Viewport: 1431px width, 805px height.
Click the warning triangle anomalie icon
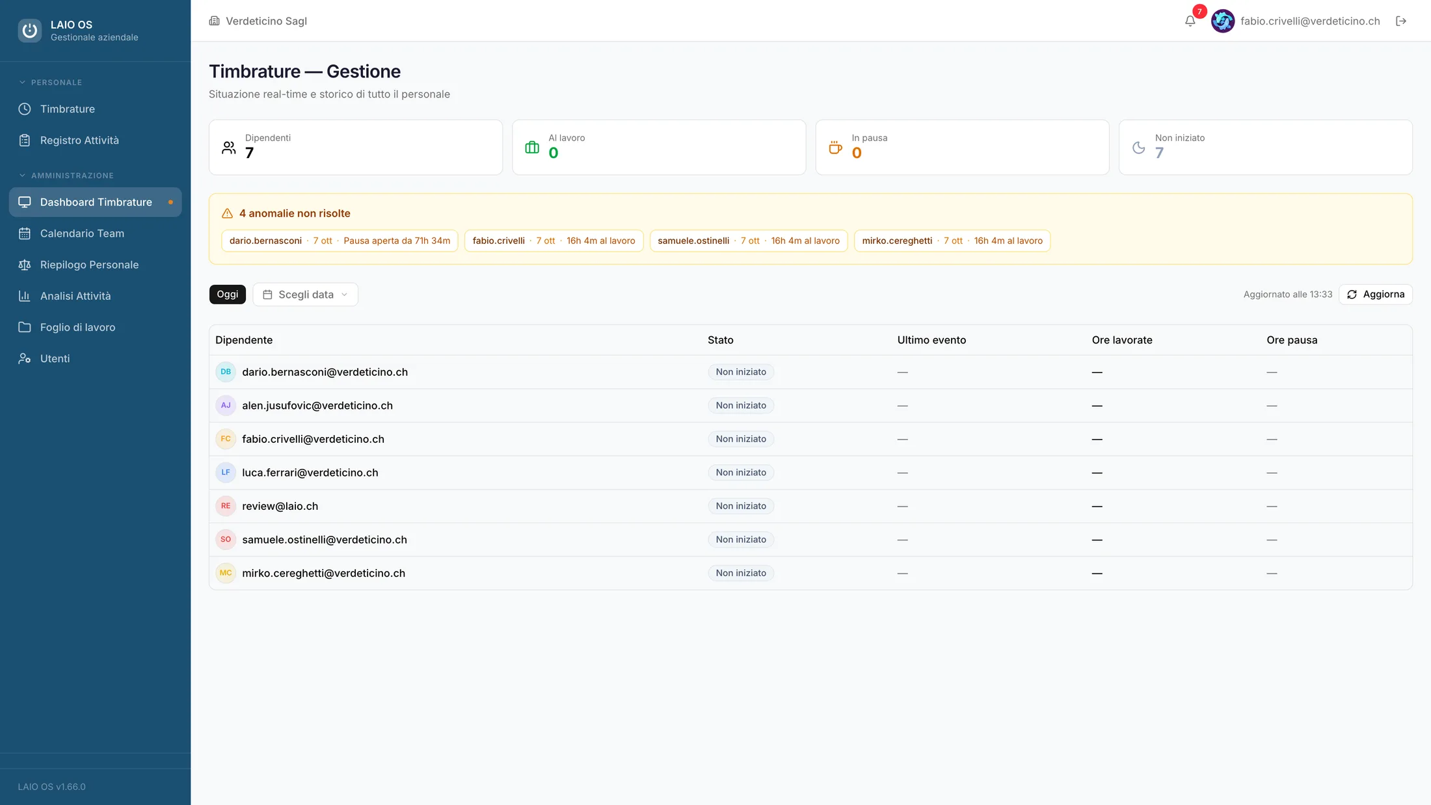[227, 213]
